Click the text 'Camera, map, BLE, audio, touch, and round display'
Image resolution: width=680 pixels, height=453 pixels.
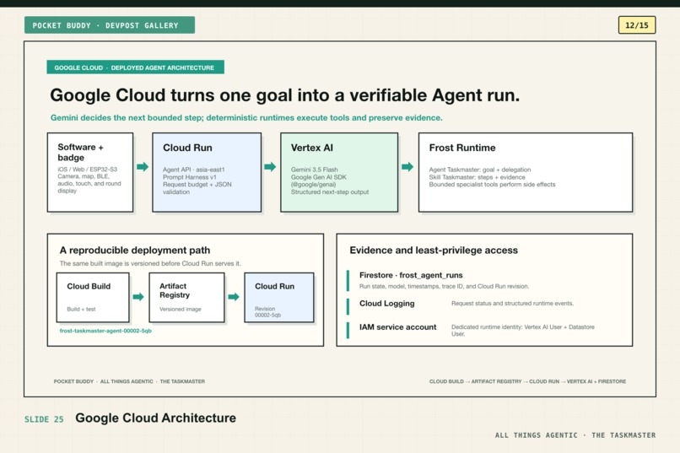coord(89,183)
